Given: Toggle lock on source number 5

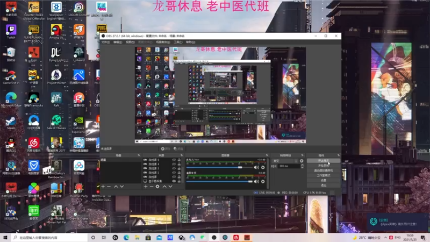Looking at the screenshot, I should click(179, 160).
